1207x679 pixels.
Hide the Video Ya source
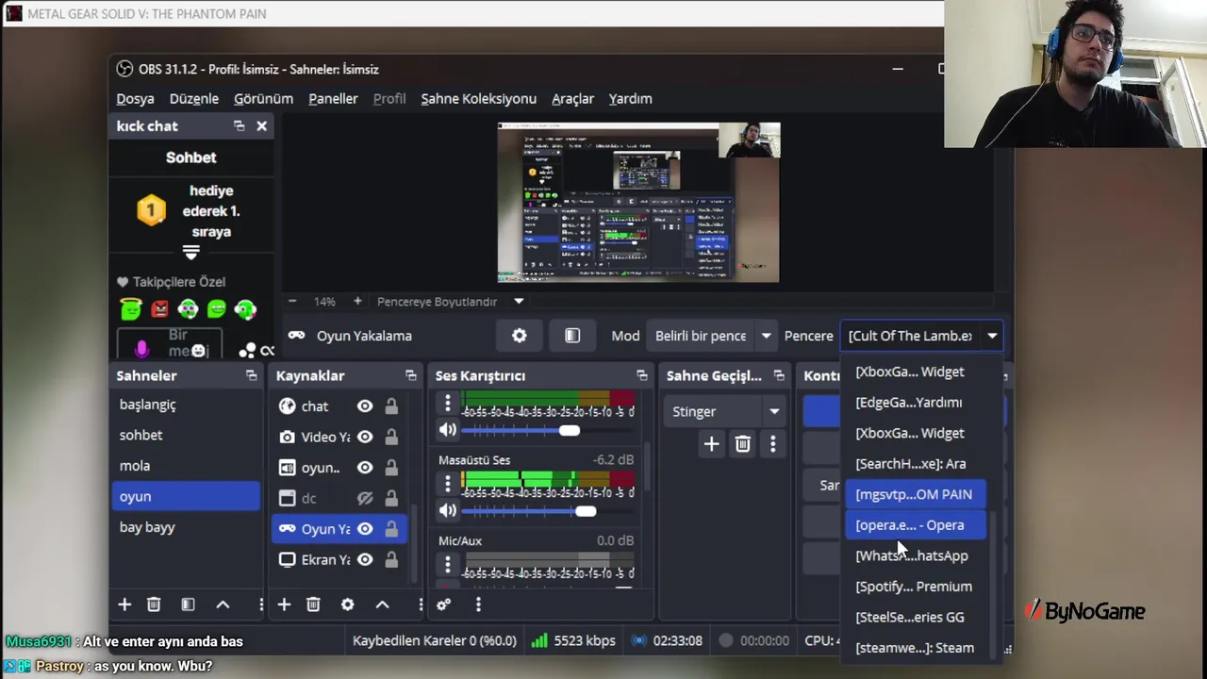click(365, 437)
